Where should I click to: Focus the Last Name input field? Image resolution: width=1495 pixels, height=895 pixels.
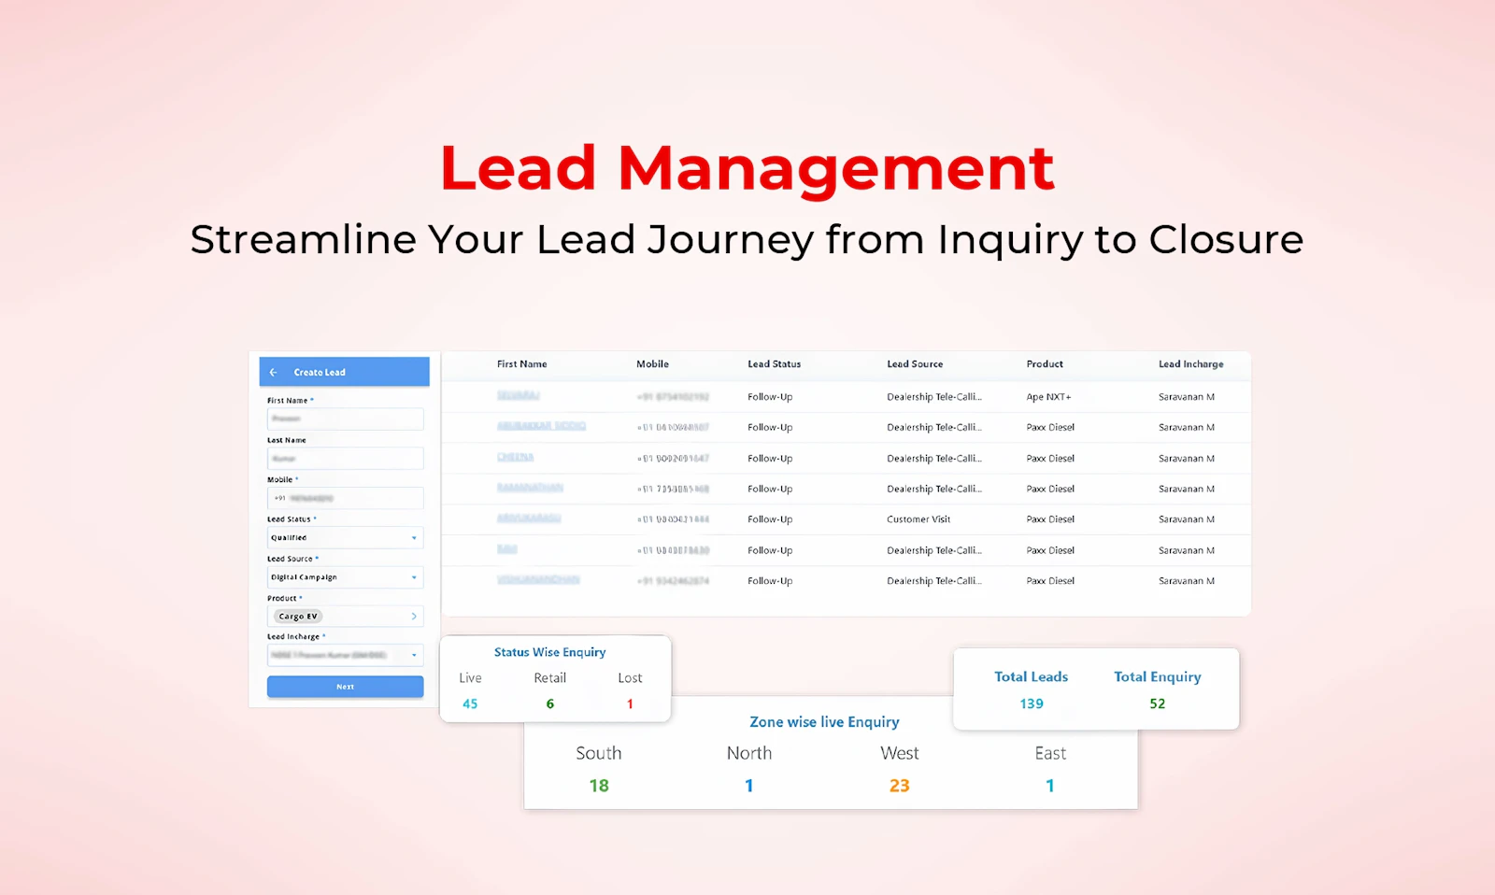pyautogui.click(x=345, y=459)
